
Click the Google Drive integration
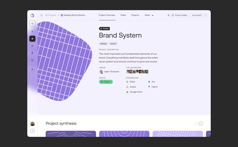pyautogui.click(x=134, y=92)
